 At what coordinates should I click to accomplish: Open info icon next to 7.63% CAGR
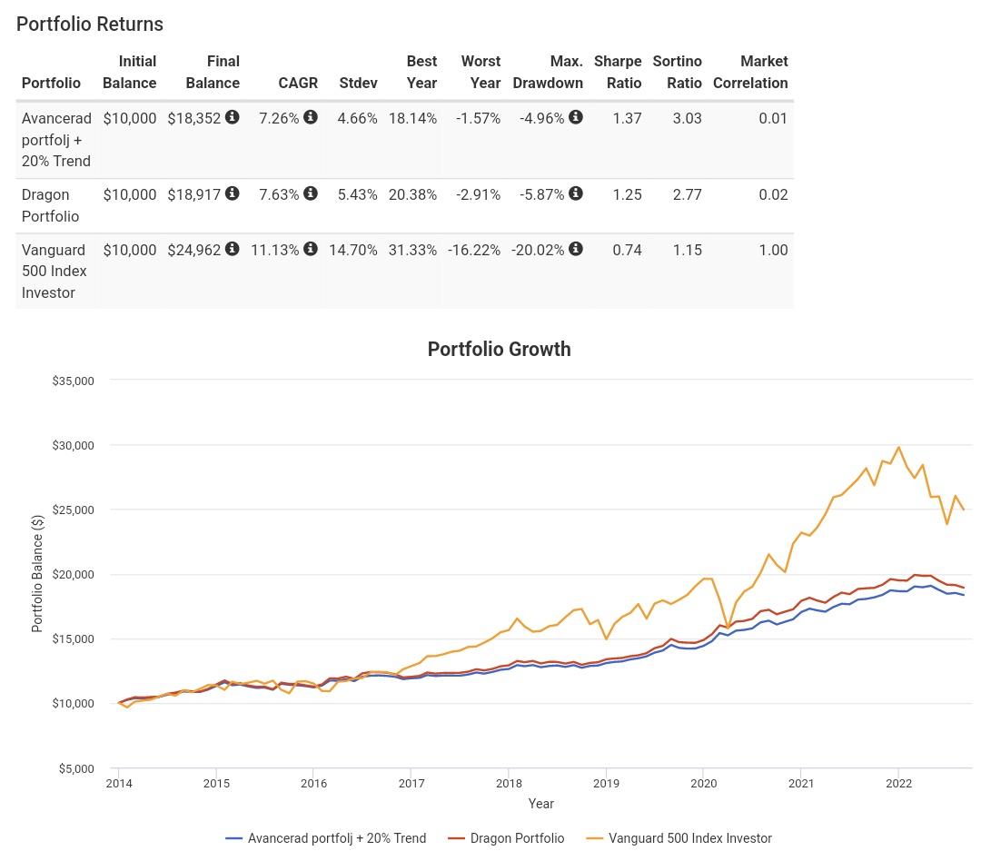[x=311, y=194]
